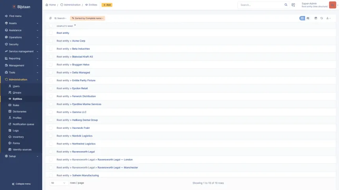Viewport: 339px width, 190px height.
Task: Open the Notification queue item
Action: (x=23, y=124)
